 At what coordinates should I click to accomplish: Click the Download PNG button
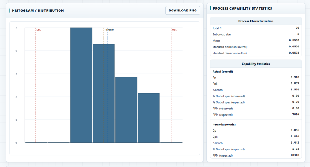point(183,10)
